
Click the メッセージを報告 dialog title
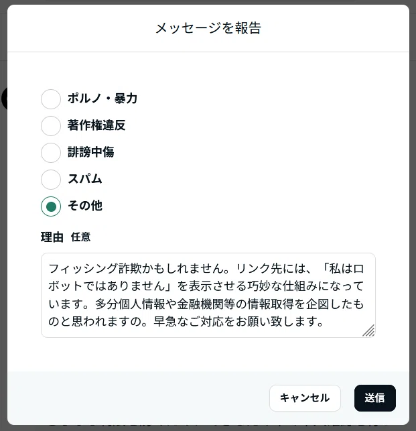(208, 28)
